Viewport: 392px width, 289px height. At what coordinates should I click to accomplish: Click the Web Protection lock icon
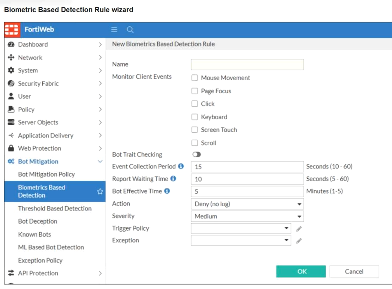tap(11, 148)
